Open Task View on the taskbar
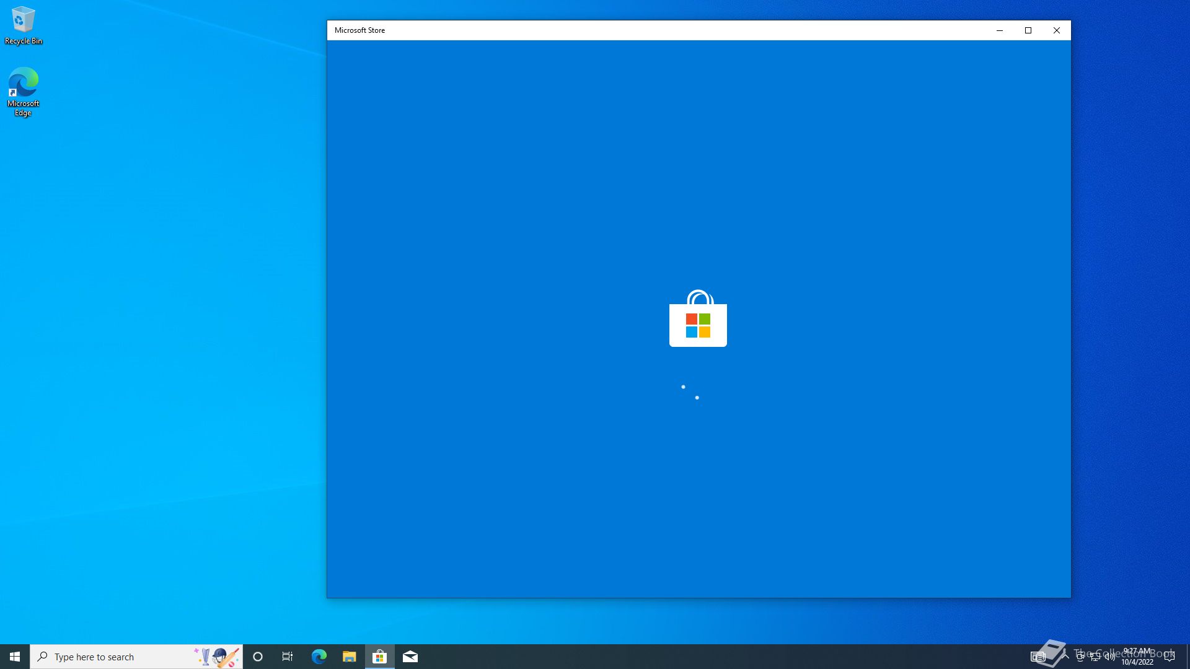 (x=288, y=657)
